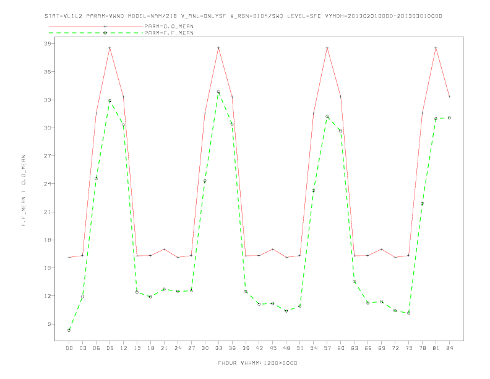Click the vertical y-axis title F.F_MEAN | O.O_MEAN

tap(24, 191)
